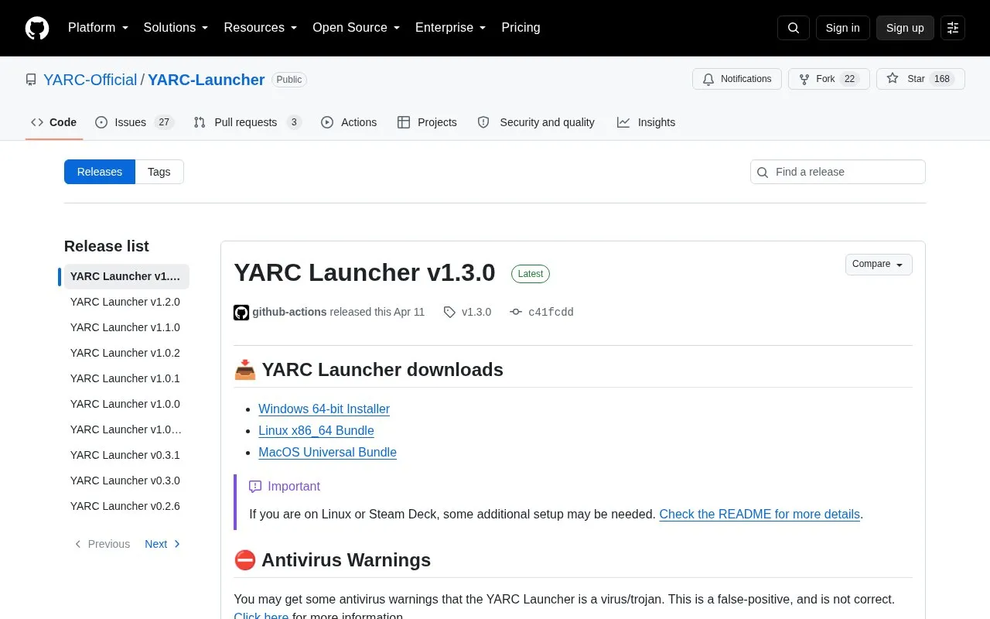
Task: Download the MacOS Universal Bundle
Action: (327, 452)
